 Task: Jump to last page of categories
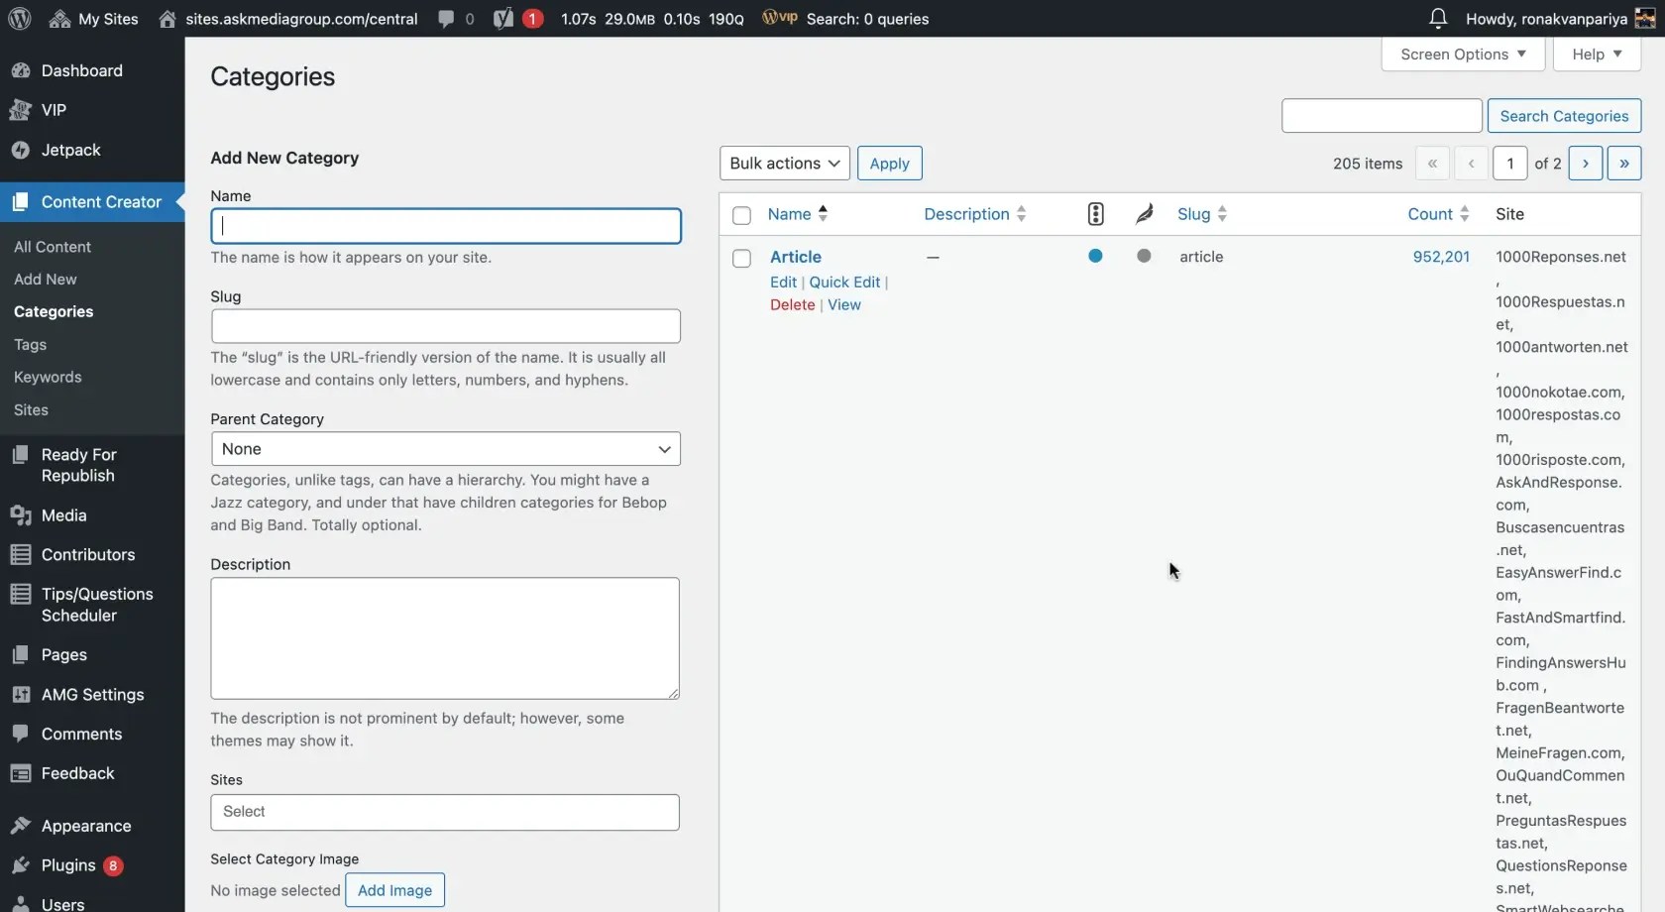[x=1624, y=164]
